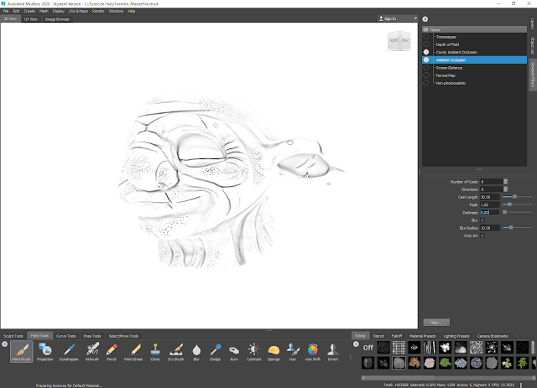This screenshot has height=388, width=537.
Task: Expand the tools tray arrow button
Action: 4,344
